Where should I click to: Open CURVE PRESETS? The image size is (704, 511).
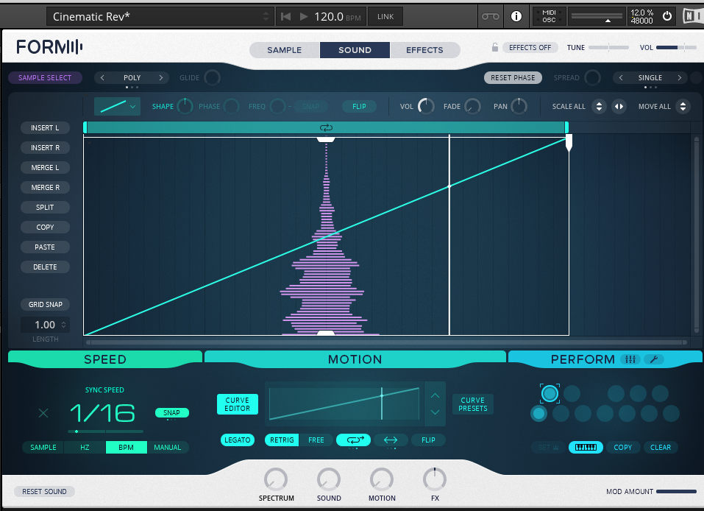tap(473, 404)
